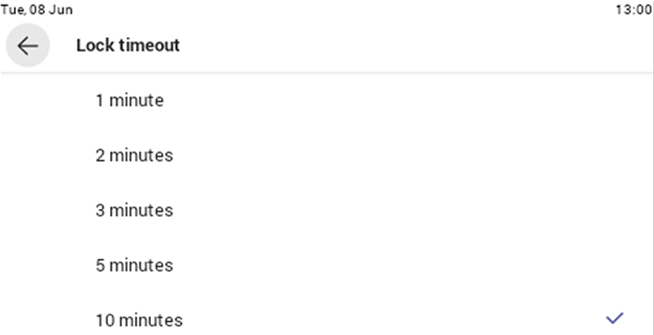Pick the 5 minutes option
Image resolution: width=654 pixels, height=335 pixels.
pyautogui.click(x=327, y=265)
